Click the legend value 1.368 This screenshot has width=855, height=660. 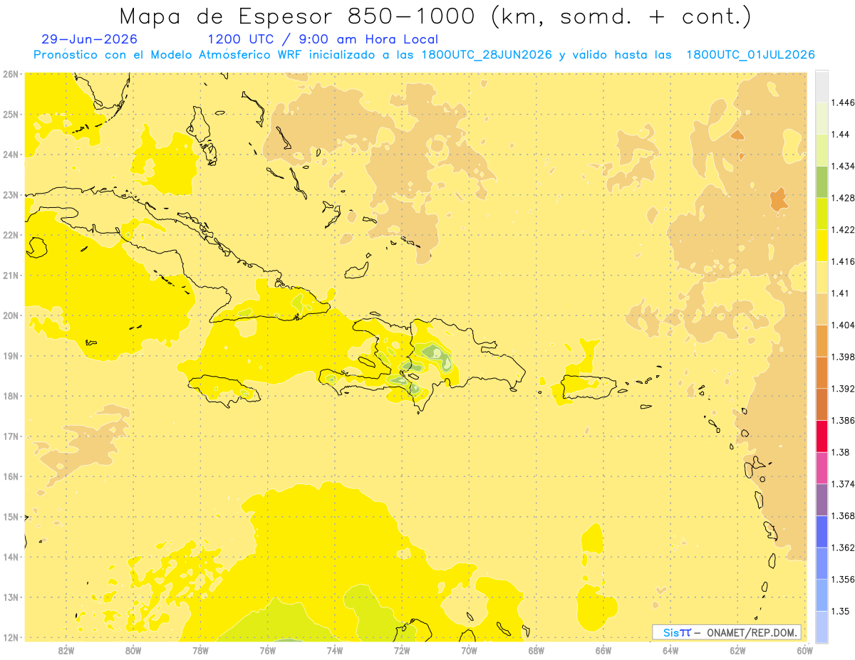click(842, 515)
